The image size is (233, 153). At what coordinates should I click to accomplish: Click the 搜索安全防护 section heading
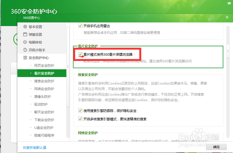[x=88, y=75]
